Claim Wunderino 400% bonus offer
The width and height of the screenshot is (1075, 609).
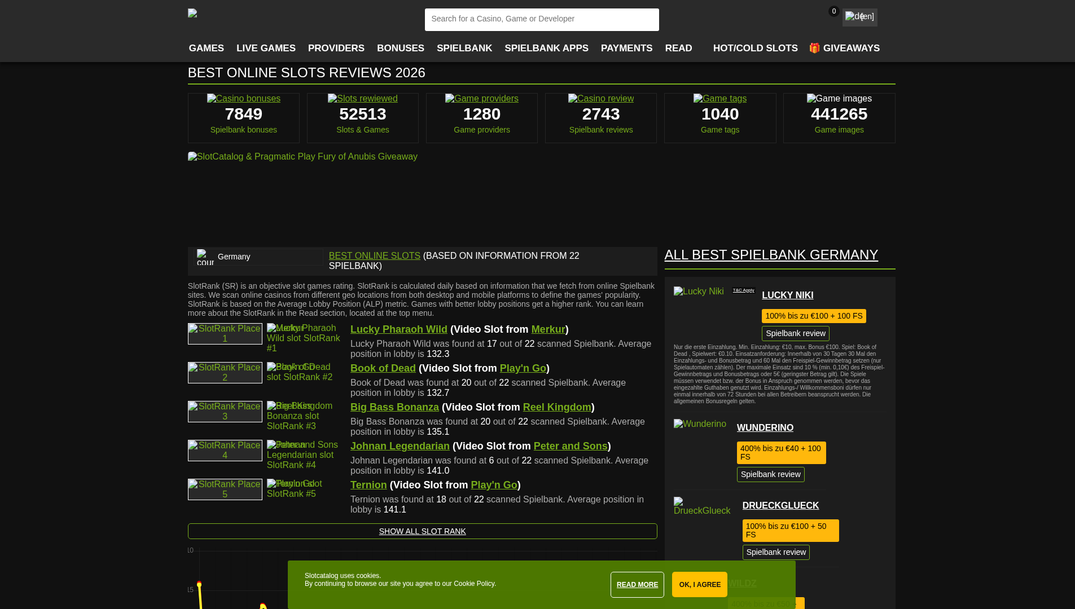tap(782, 453)
